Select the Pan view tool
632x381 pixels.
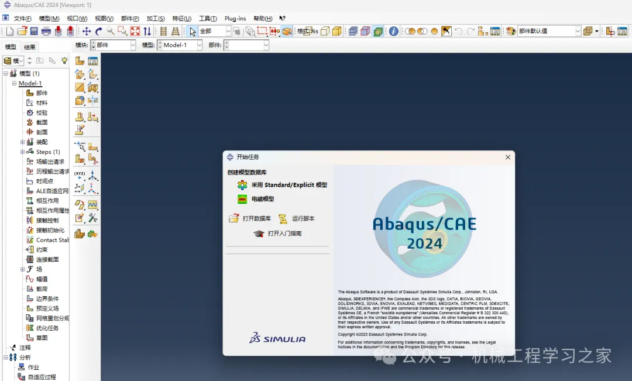pos(86,31)
